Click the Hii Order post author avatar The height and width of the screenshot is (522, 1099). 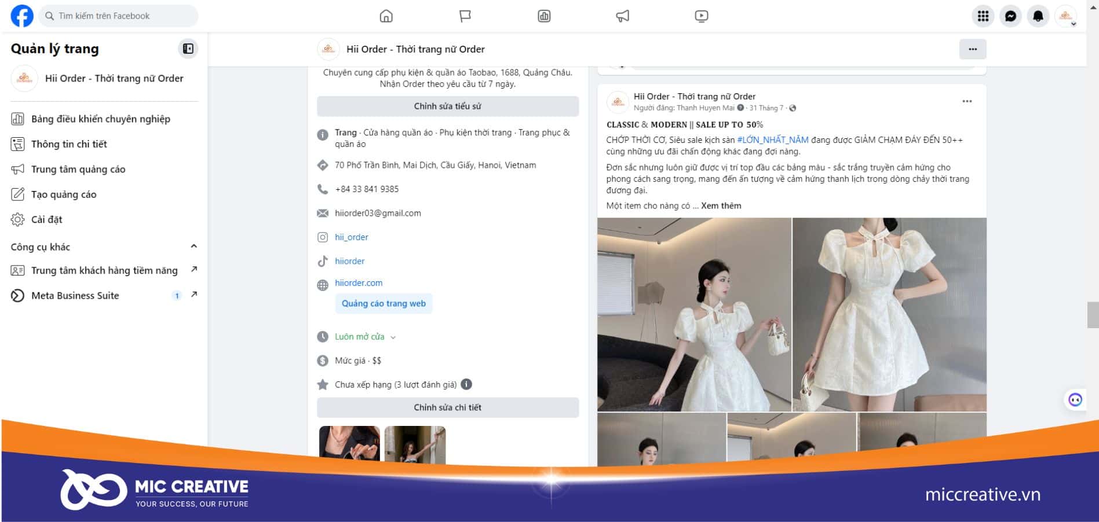point(618,102)
